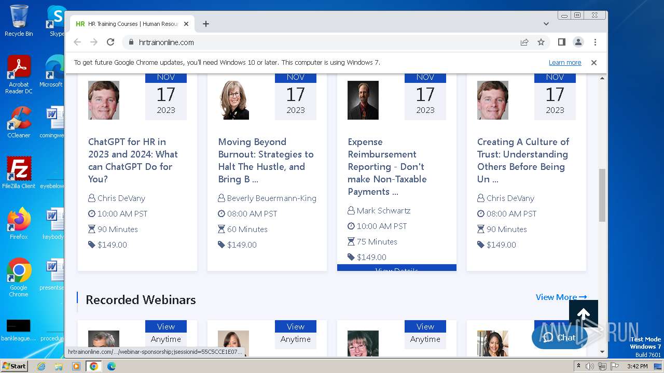Open Expense Reimbursement Reporting webinar title
The image size is (664, 373).
click(x=387, y=167)
